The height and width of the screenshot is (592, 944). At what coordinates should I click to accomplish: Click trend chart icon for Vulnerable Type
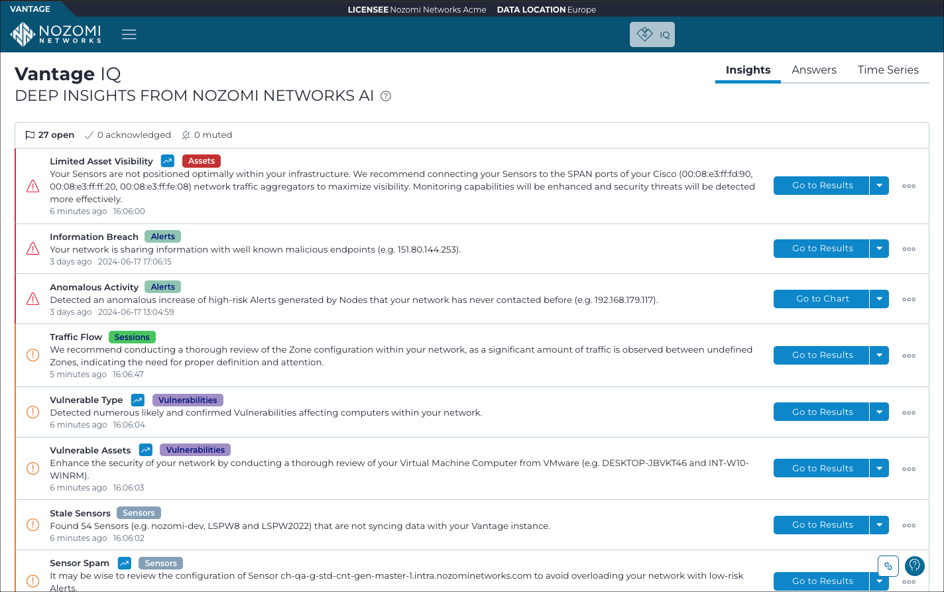(138, 400)
